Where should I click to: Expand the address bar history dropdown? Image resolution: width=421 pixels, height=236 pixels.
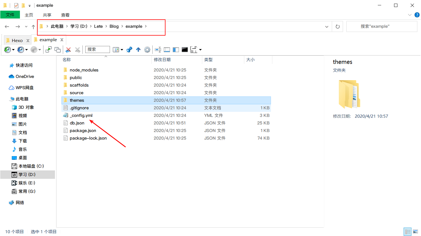pyautogui.click(x=326, y=27)
